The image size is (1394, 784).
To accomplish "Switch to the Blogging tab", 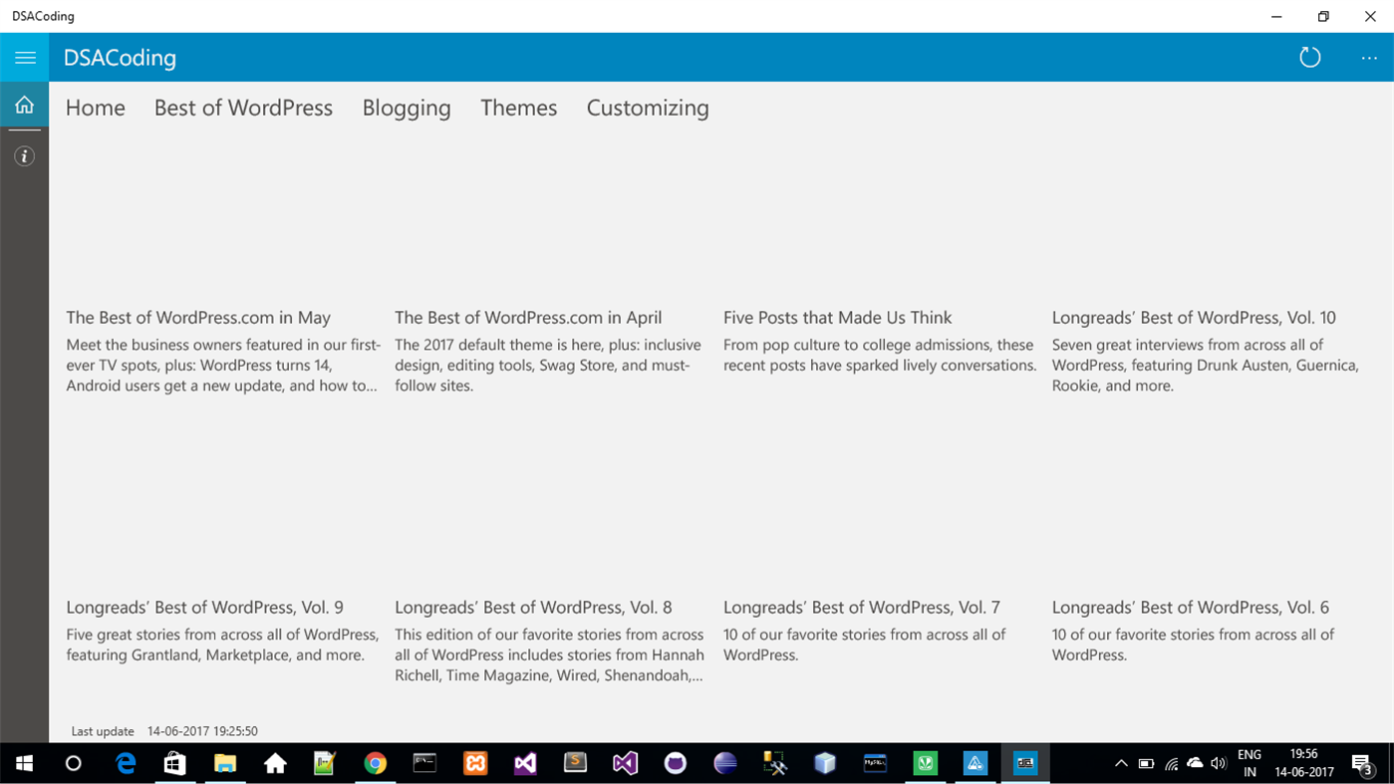I will (407, 108).
